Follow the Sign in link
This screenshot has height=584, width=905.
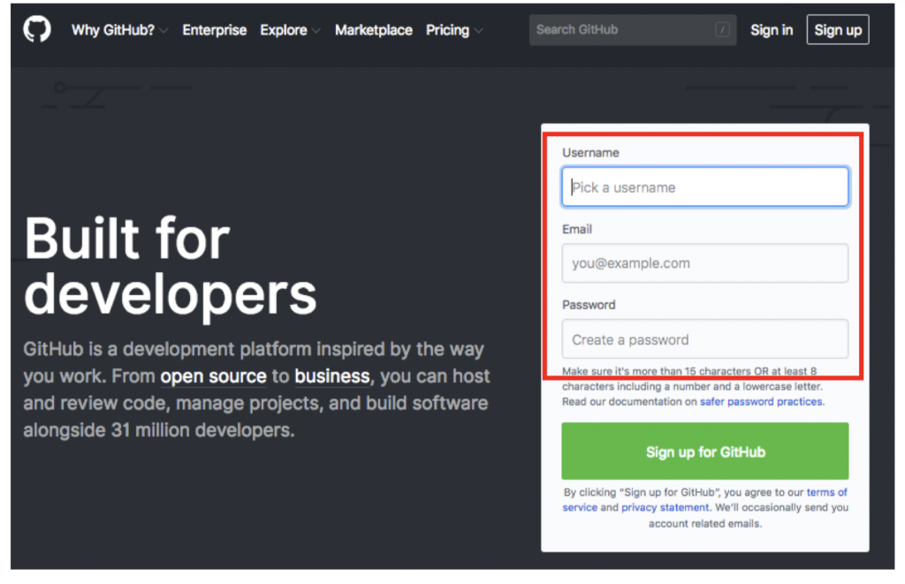[x=772, y=30]
